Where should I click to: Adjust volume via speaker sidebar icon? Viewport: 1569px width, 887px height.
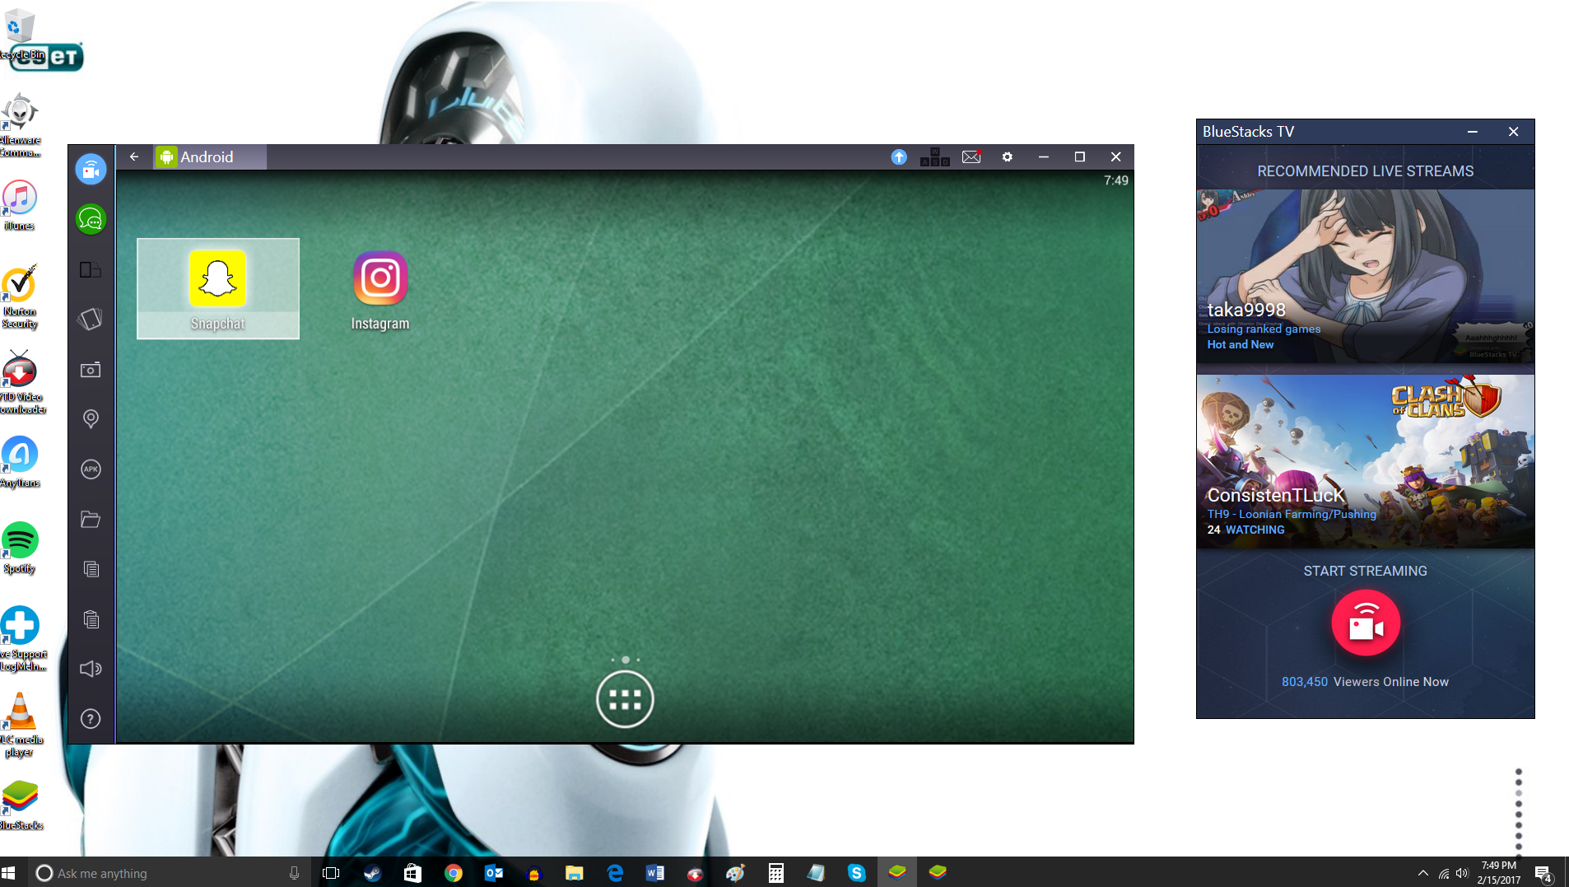(x=91, y=669)
